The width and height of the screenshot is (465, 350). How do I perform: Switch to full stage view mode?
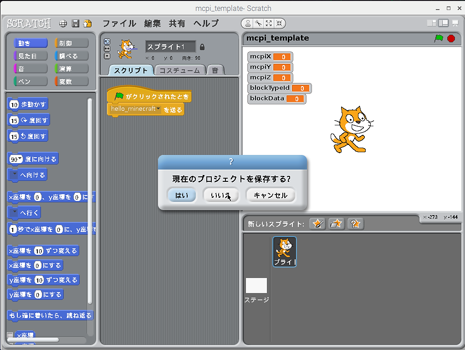[x=443, y=23]
